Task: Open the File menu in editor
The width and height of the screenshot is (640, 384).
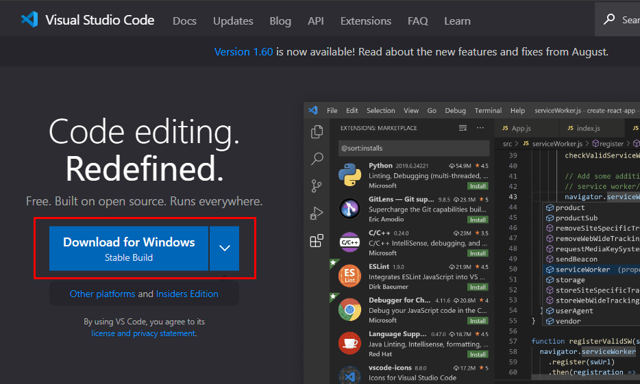Action: [x=332, y=110]
